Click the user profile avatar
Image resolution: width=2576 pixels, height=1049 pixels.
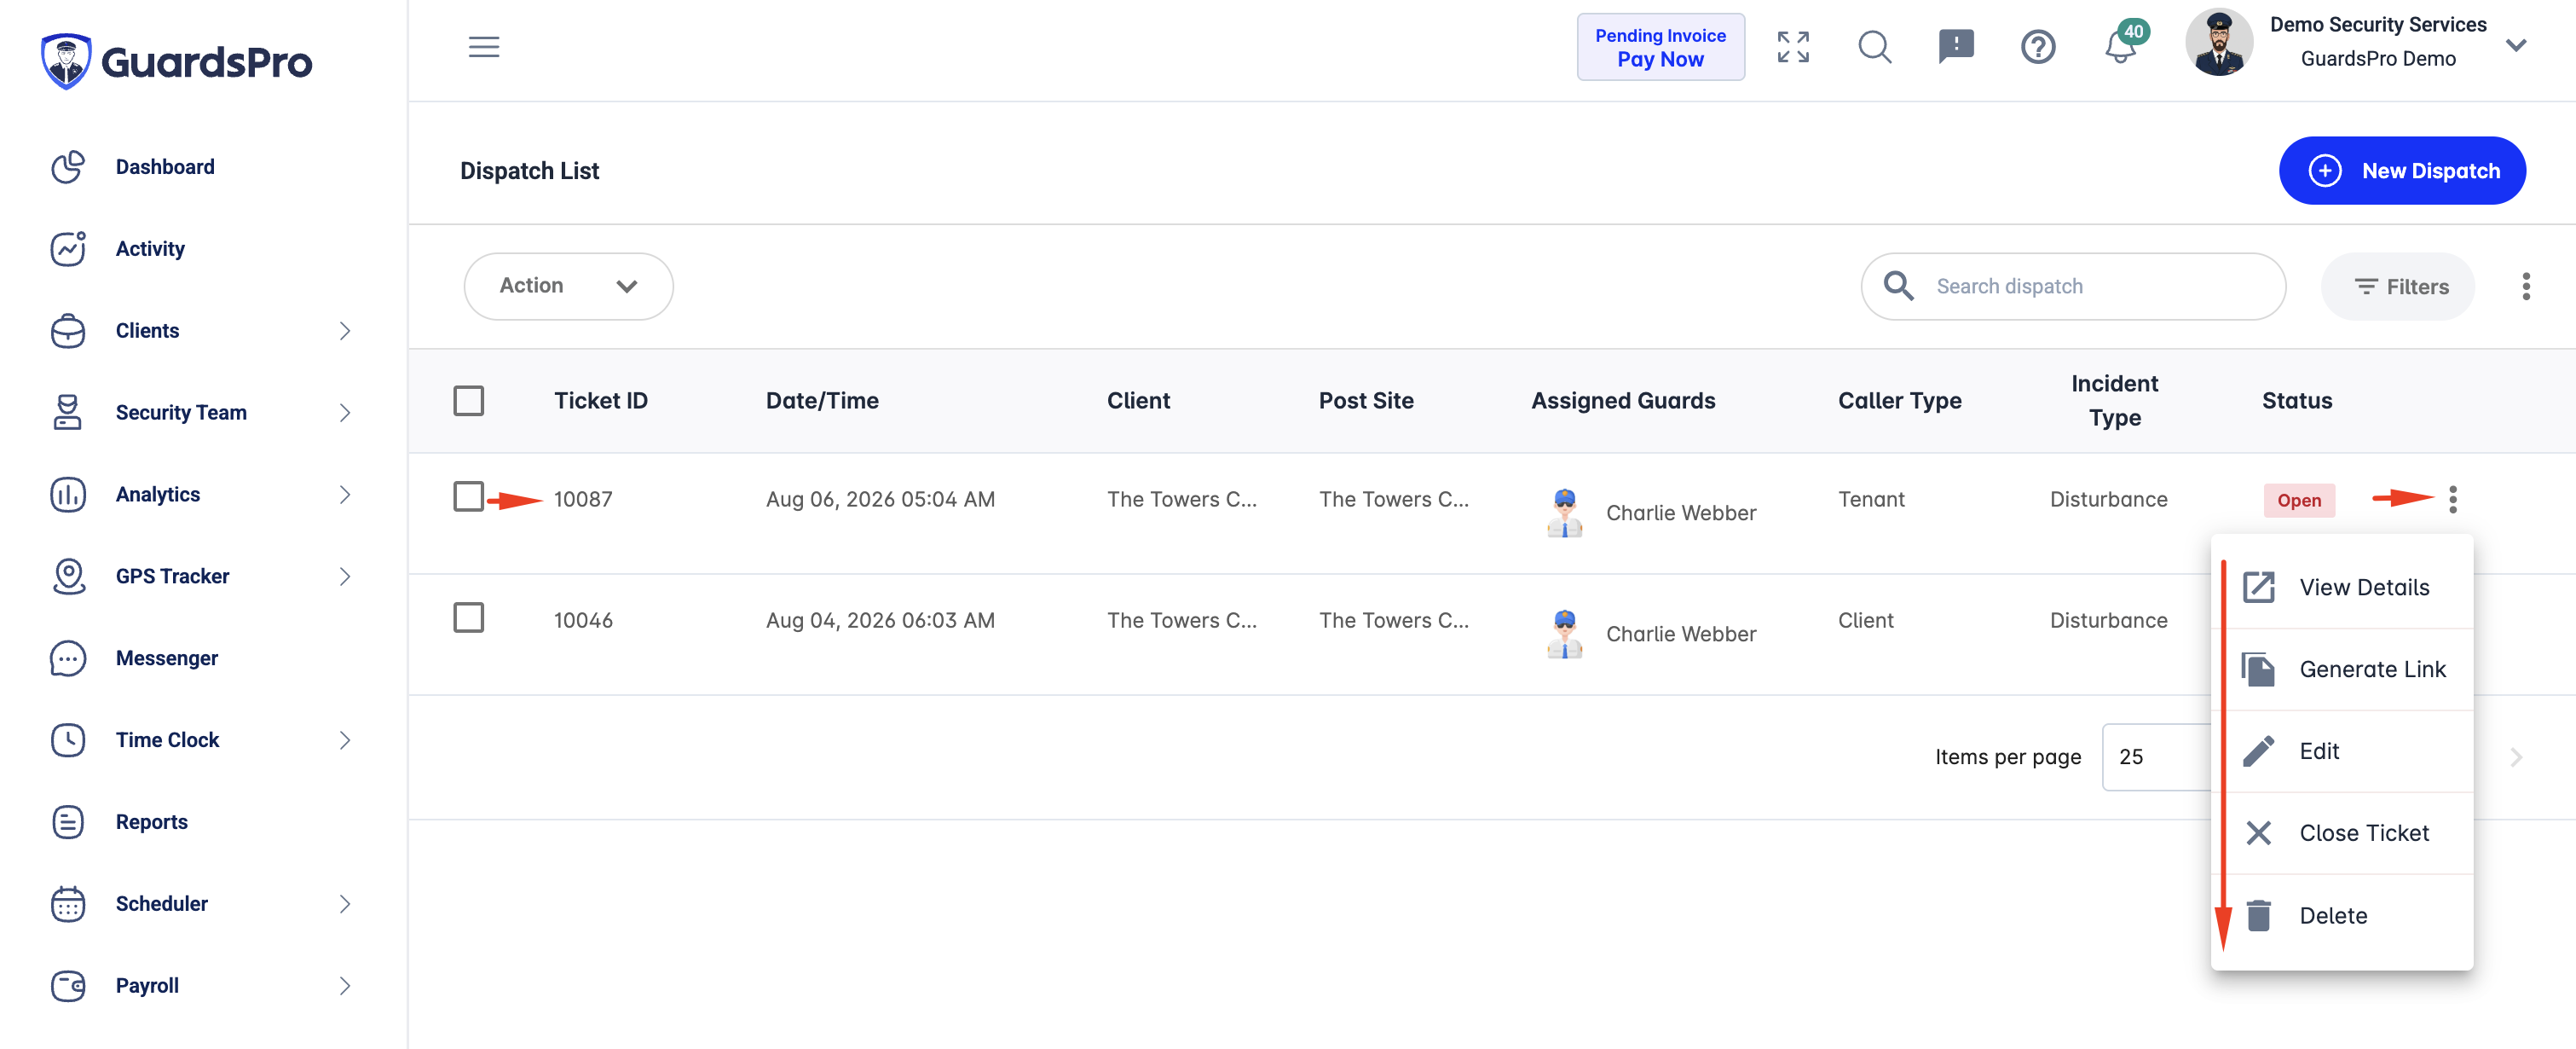click(2219, 42)
